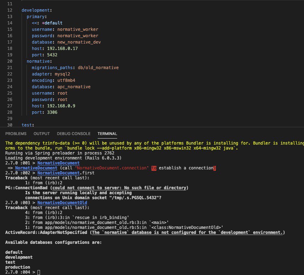The width and height of the screenshot is (304, 275).
Task: Click the 'primary:' key on line 13
Action: [x=37, y=17]
